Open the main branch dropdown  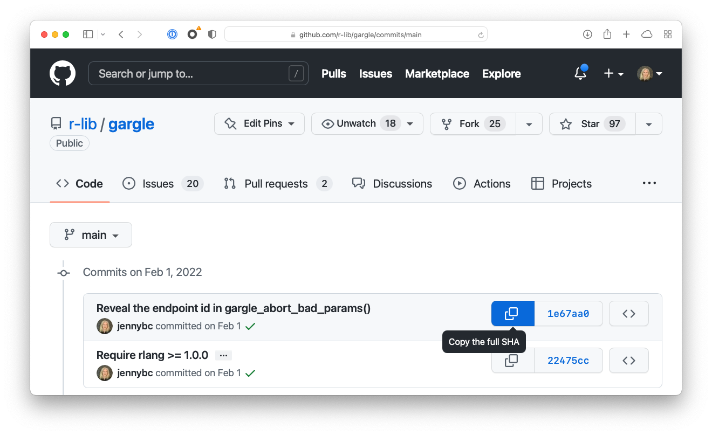pyautogui.click(x=91, y=234)
